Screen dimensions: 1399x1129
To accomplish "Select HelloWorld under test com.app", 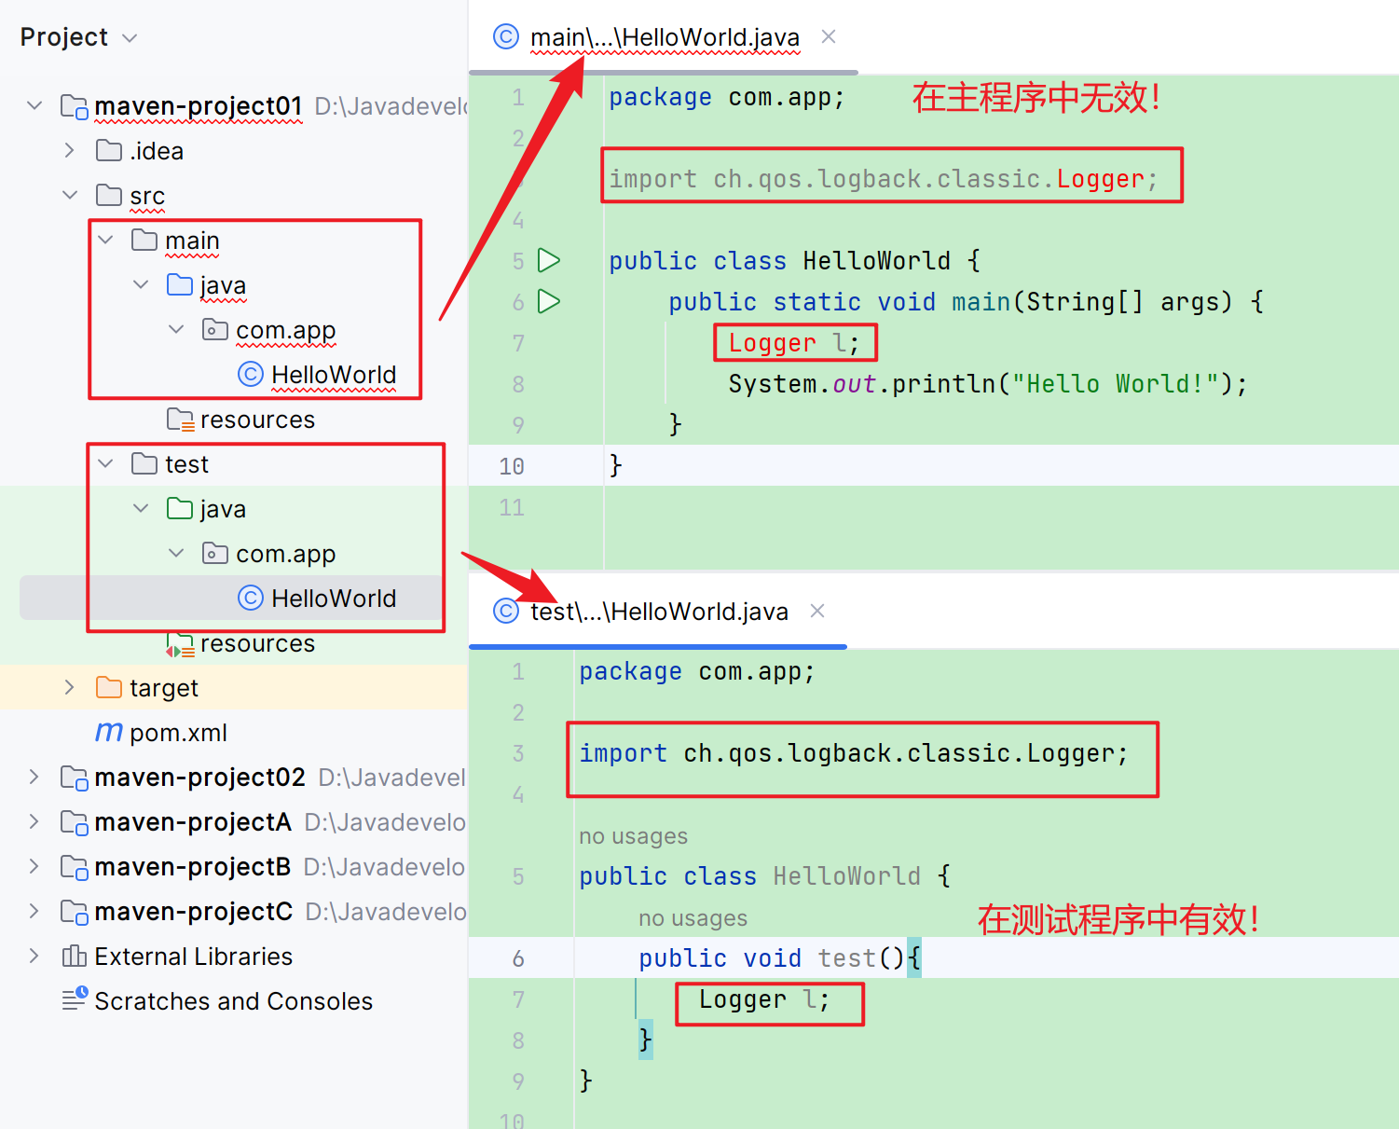I will (x=334, y=599).
